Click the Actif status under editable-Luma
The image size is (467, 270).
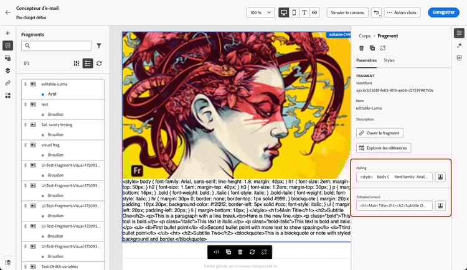pyautogui.click(x=52, y=94)
